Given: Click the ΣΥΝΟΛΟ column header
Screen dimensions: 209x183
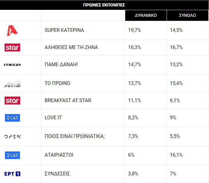Looking at the screenshot, I should point(188,15).
